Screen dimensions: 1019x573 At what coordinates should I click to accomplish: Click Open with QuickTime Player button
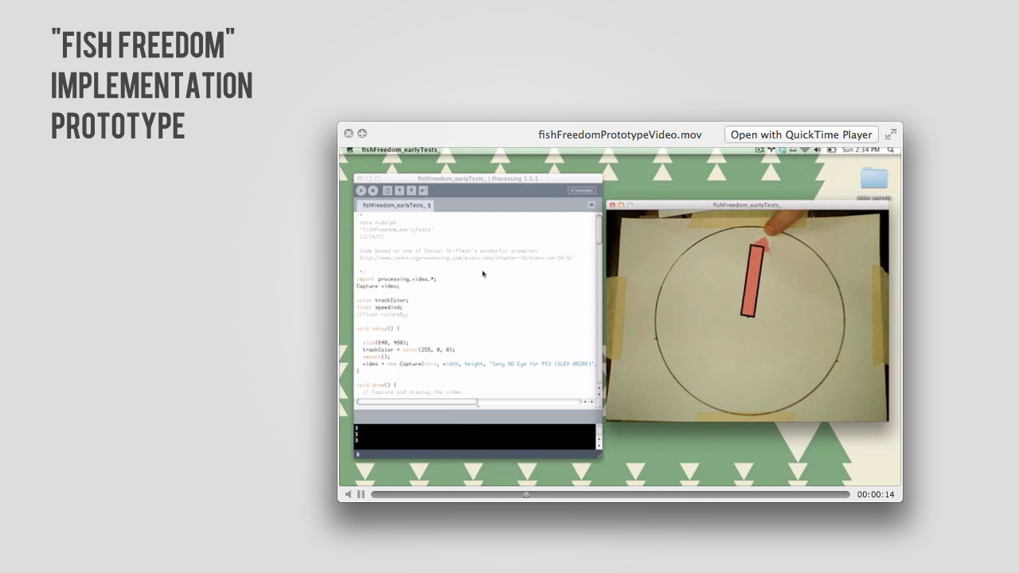801,134
